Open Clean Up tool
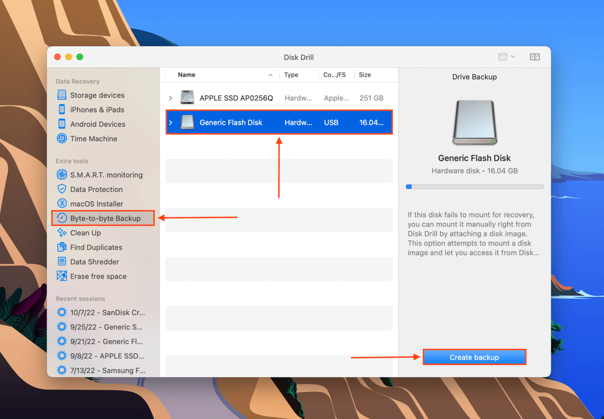The image size is (604, 419). coord(79,233)
